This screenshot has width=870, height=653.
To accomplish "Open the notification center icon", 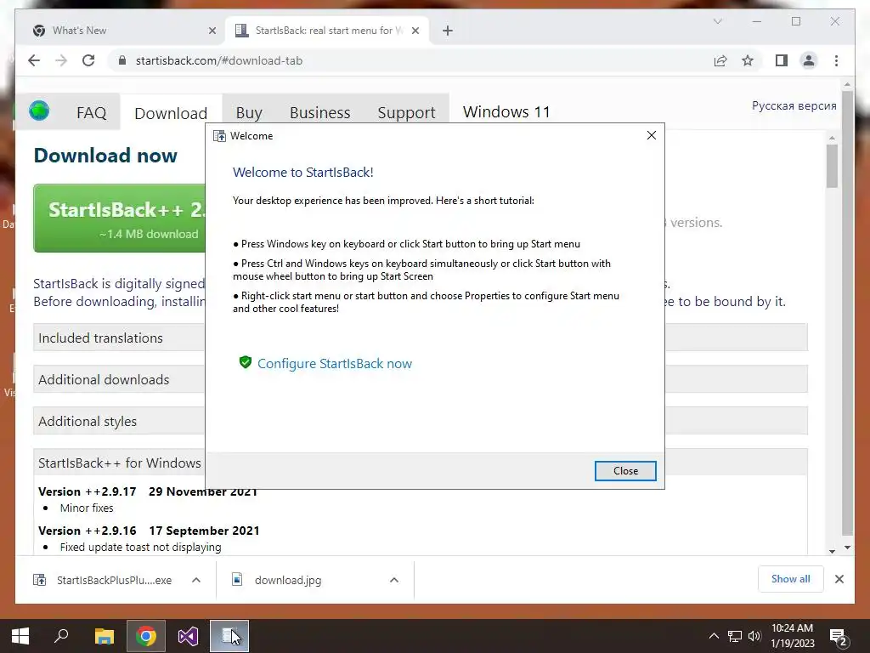I will click(838, 636).
